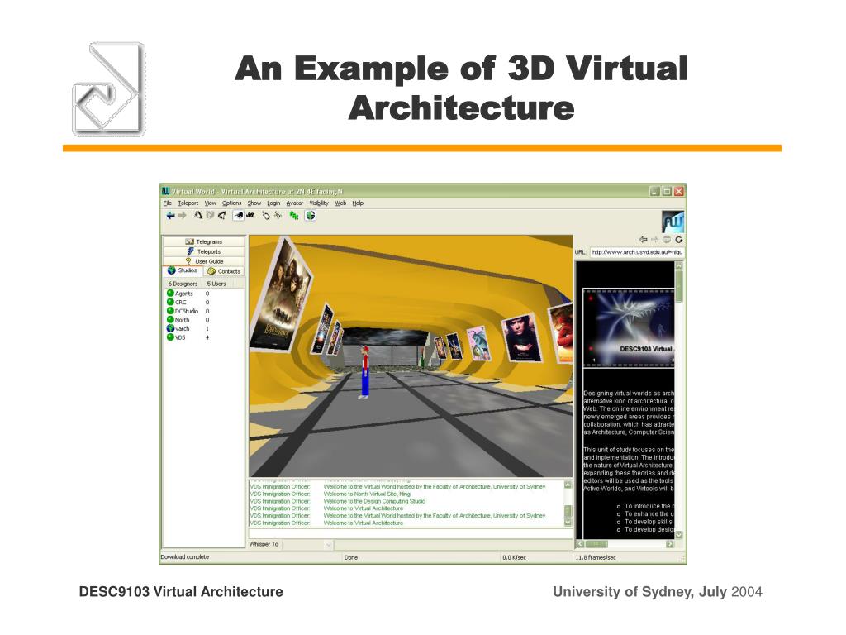Viewport: 846px width, 635px height.
Task: Open the Web menu
Action: (x=340, y=203)
